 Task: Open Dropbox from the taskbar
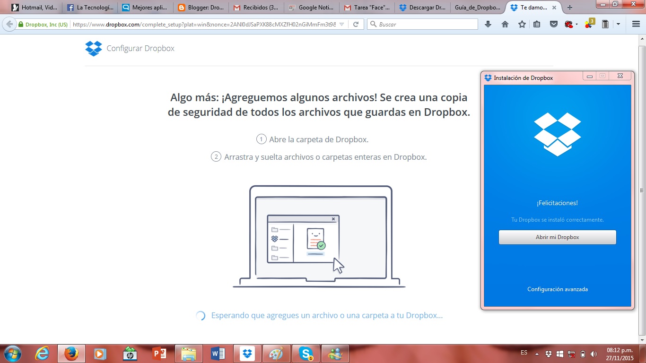pyautogui.click(x=247, y=354)
